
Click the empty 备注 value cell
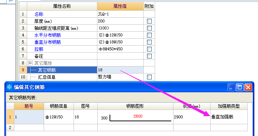[120, 56]
